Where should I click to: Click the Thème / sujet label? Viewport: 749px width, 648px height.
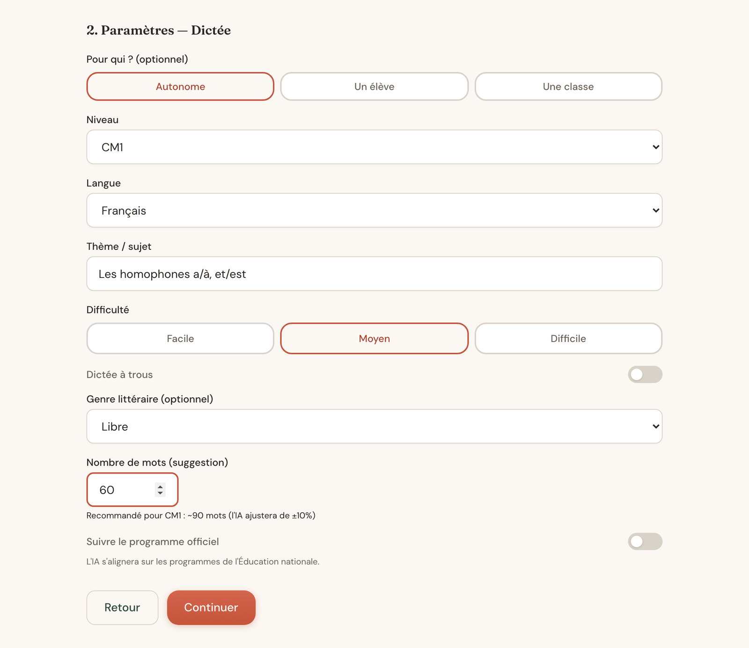(x=119, y=247)
